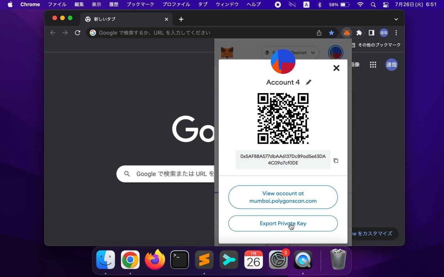
Task: Open the ブックマーク menu in the menu bar
Action: coord(140,4)
